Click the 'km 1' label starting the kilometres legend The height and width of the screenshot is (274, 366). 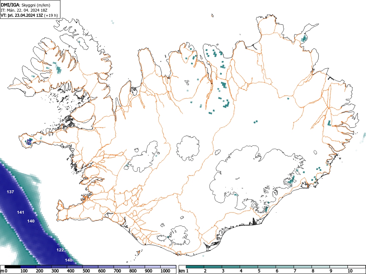point(184,271)
